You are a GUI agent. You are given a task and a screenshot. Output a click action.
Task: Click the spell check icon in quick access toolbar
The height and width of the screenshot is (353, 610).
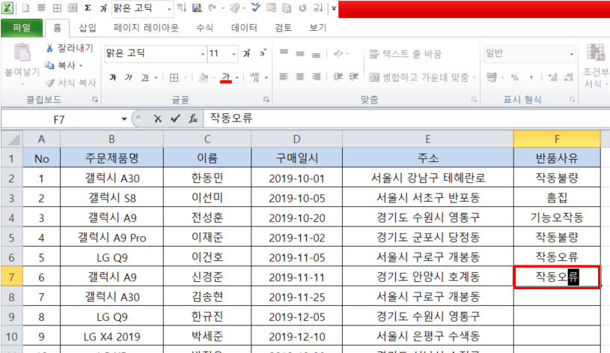(255, 7)
